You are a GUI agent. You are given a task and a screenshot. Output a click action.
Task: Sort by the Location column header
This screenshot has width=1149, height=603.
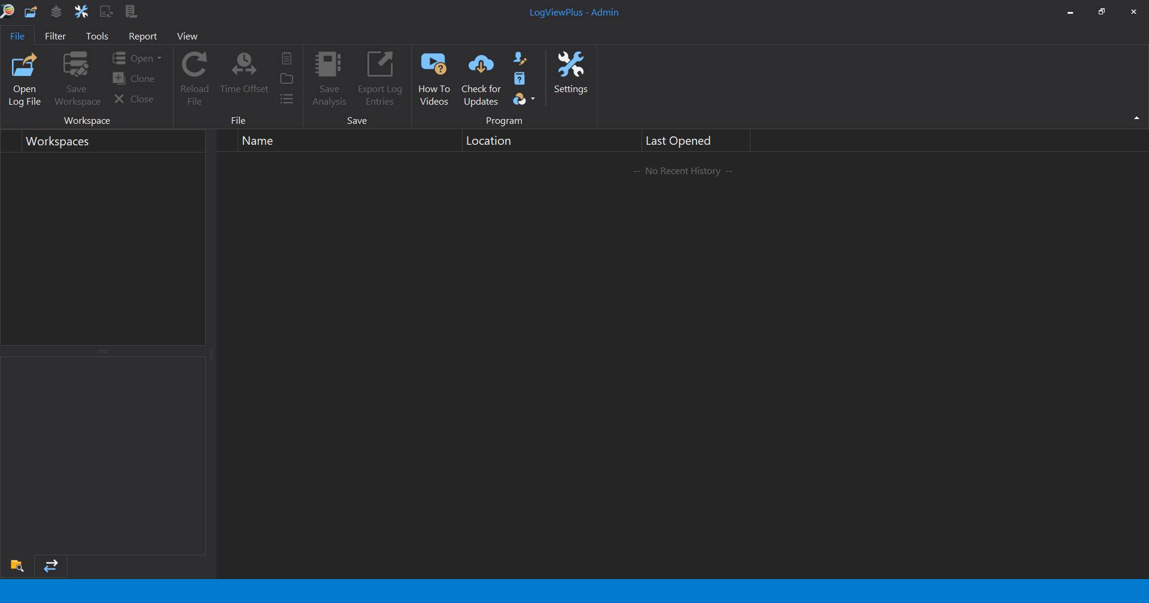point(552,141)
